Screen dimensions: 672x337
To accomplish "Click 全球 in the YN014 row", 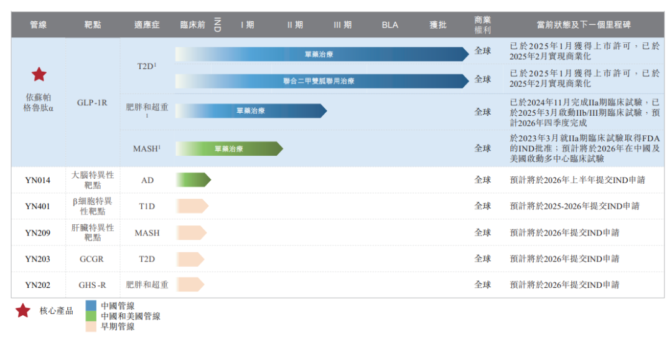I will coord(483,180).
